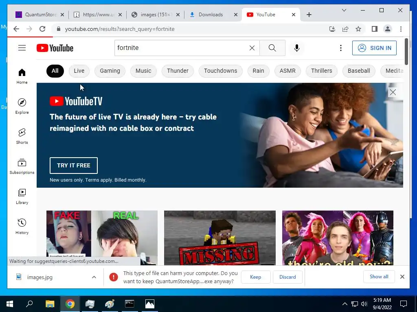
Task: Select the All filter chip
Action: tap(55, 71)
